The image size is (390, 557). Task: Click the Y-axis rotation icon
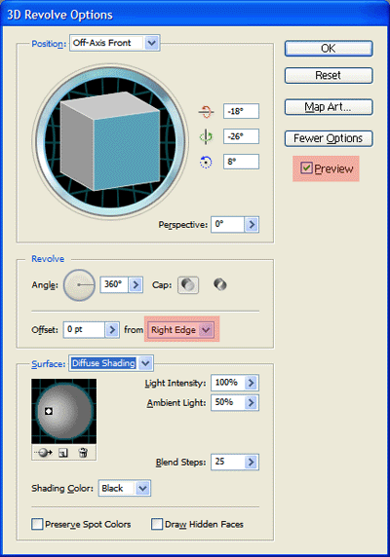[x=206, y=136]
